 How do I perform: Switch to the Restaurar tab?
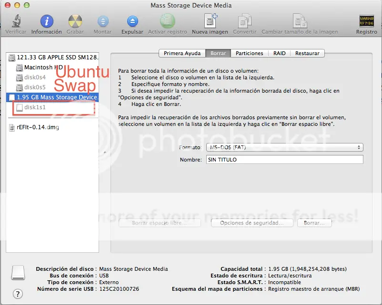[x=307, y=53]
